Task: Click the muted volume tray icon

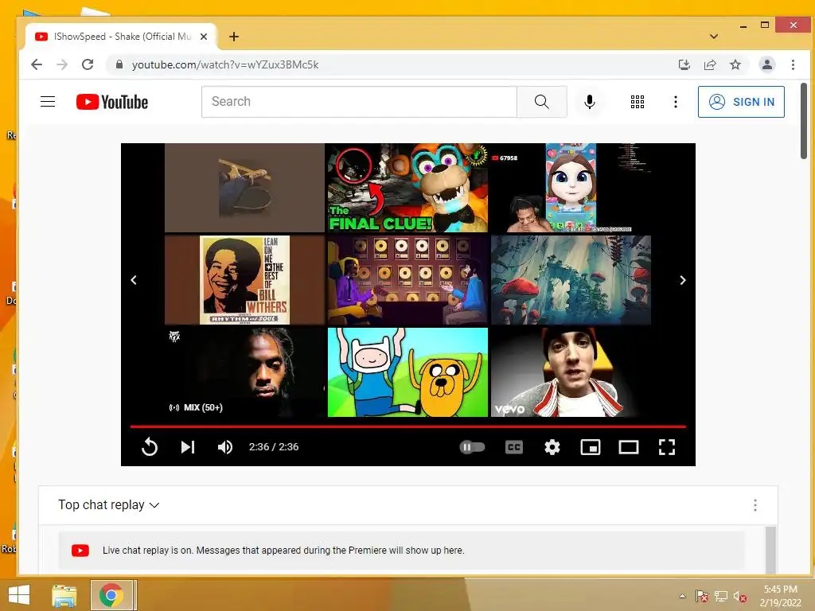Action: pyautogui.click(x=739, y=597)
